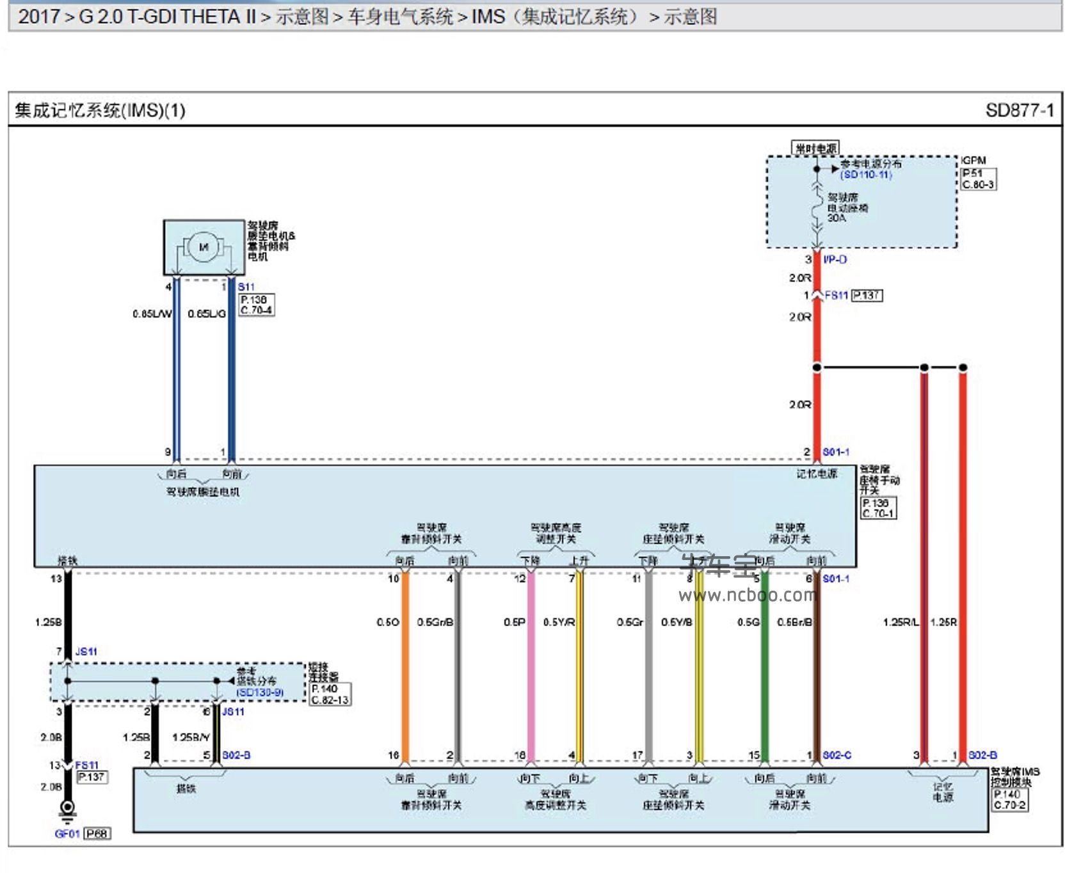Open the 车身电气系统 breadcrumb
This screenshot has height=873, width=1074.
pyautogui.click(x=400, y=17)
